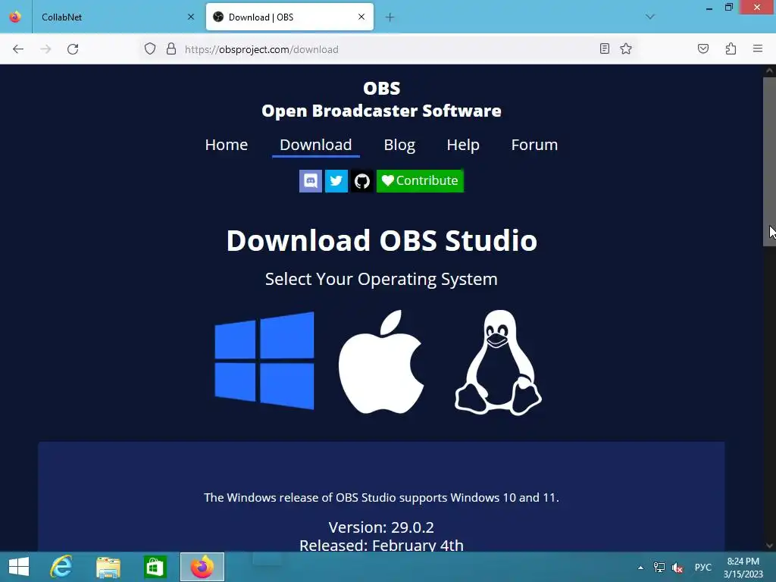Select the Linux penguin logo

pyautogui.click(x=498, y=363)
